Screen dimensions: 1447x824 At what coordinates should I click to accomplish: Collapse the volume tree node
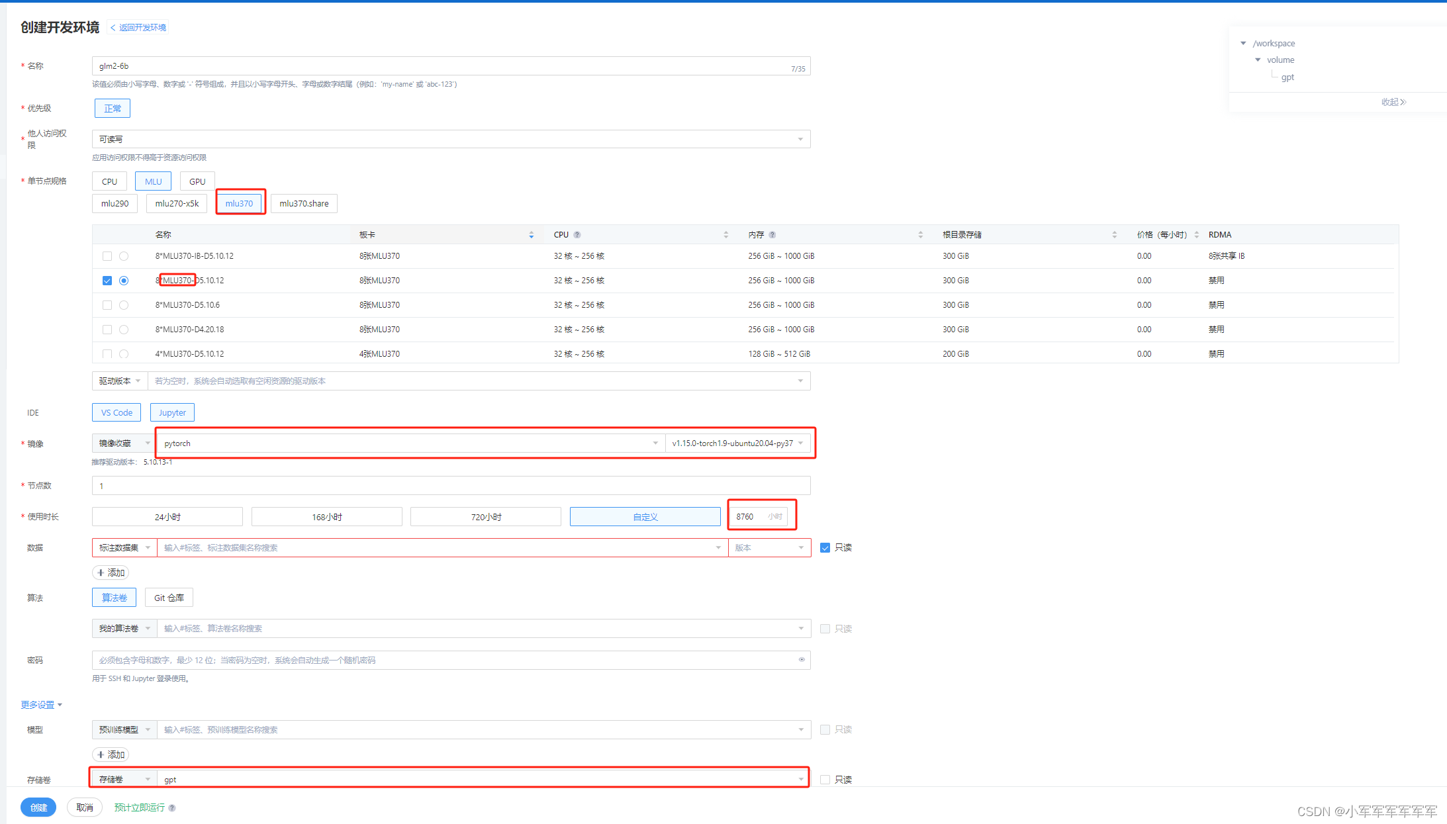pyautogui.click(x=1258, y=60)
